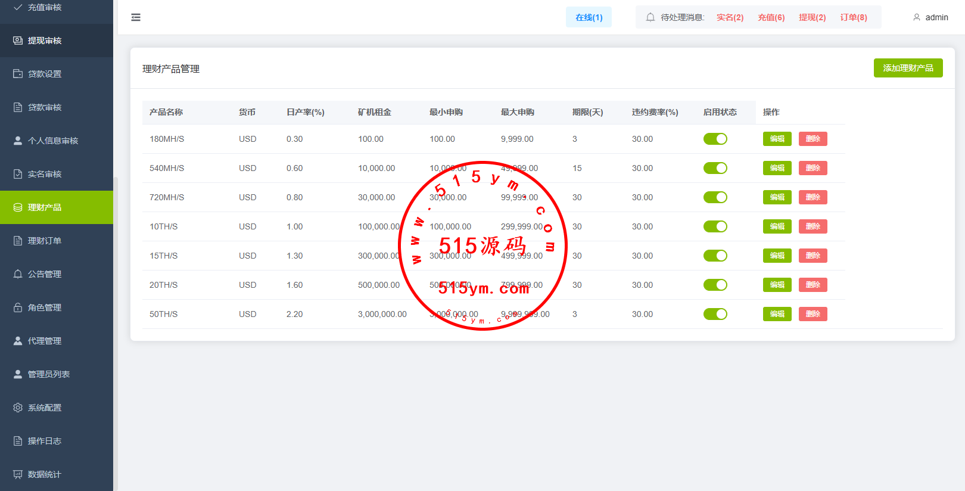Click the 理财产品管理 page title
965x491 pixels.
[171, 69]
